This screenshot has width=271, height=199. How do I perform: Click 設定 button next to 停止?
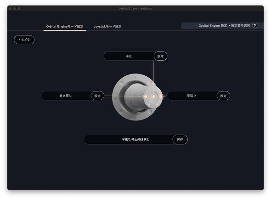coord(161,56)
